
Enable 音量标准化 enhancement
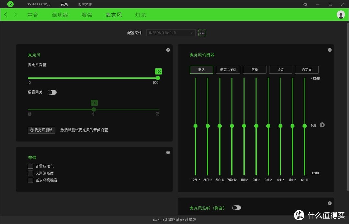click(x=30, y=166)
